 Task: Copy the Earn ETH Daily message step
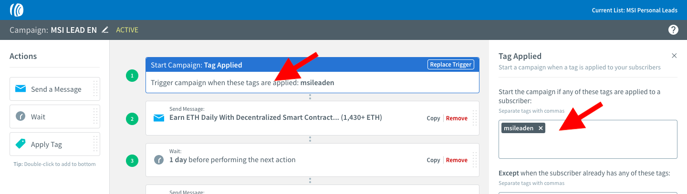[x=433, y=118]
